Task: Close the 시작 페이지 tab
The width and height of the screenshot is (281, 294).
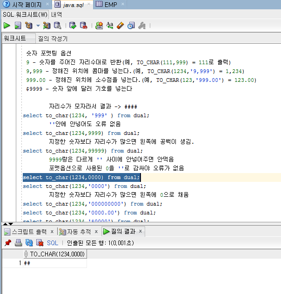Action: point(47,4)
